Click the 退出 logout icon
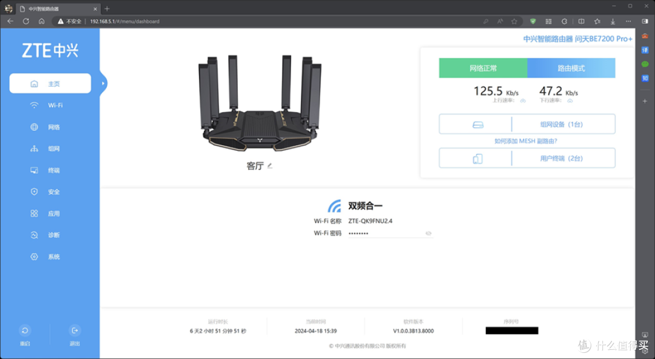Screen dimensions: 655x359 point(75,331)
